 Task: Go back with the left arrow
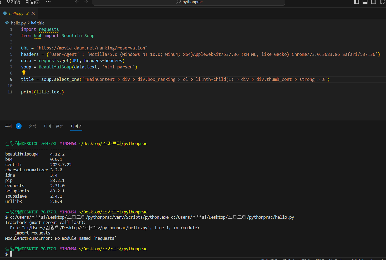point(77,2)
